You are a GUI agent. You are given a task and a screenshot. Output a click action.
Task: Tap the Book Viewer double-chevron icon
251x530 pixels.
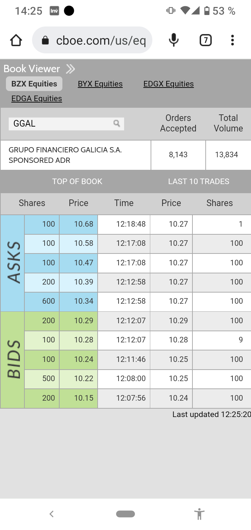tap(70, 69)
